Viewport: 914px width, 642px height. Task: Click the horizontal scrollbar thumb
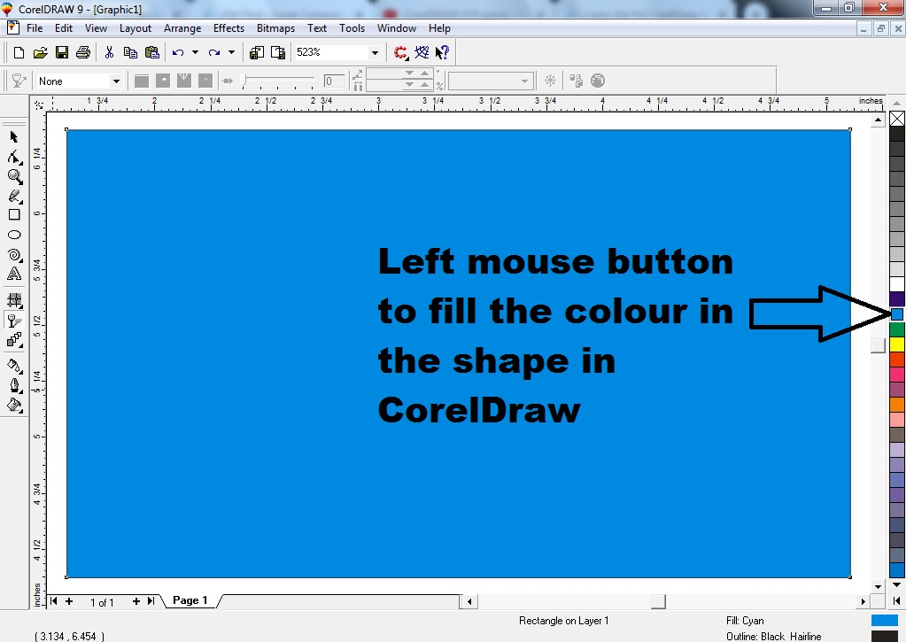tap(658, 601)
